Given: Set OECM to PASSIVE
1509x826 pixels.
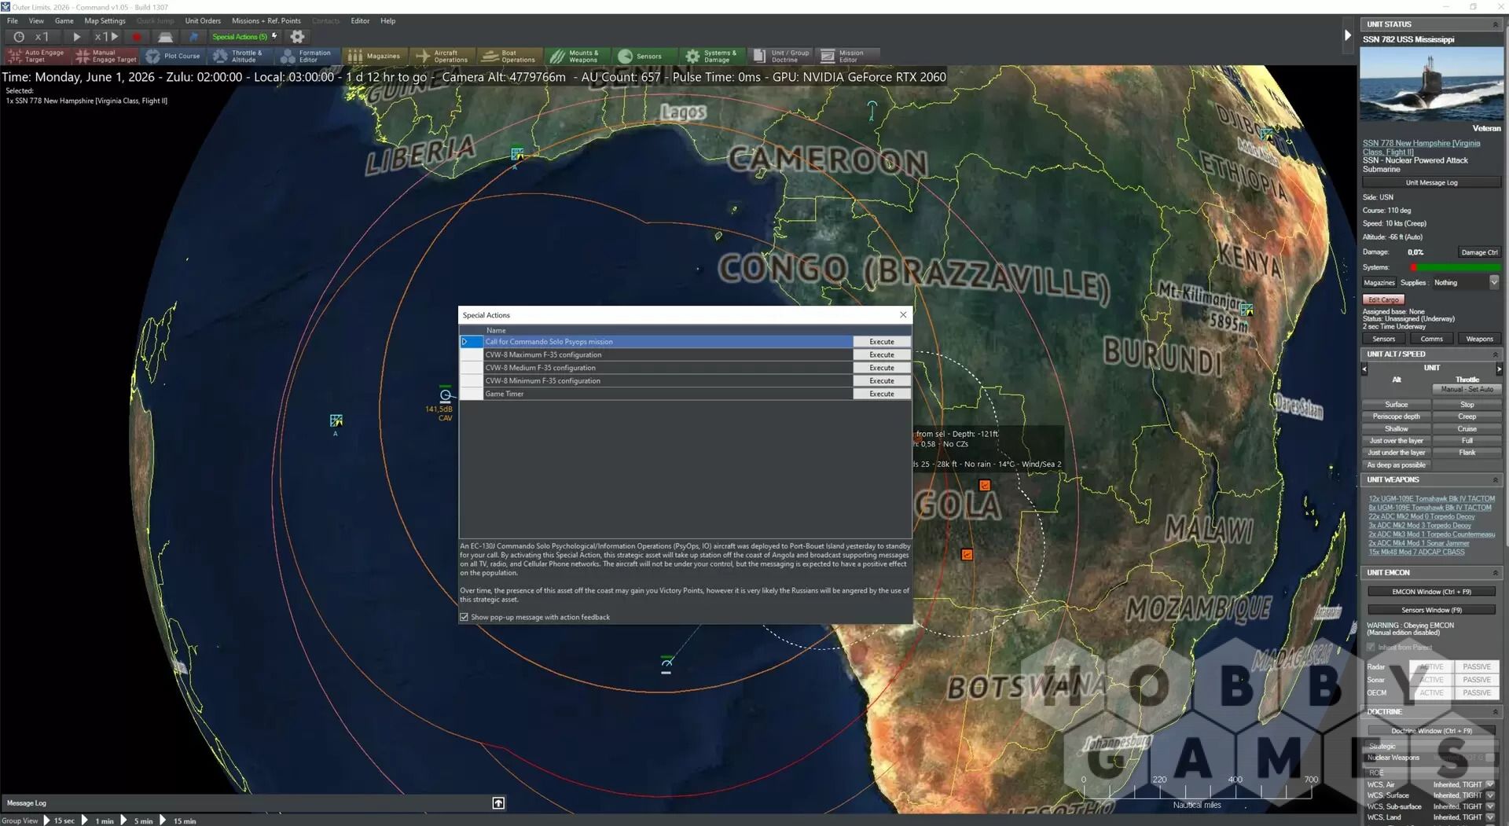Looking at the screenshot, I should [x=1476, y=693].
